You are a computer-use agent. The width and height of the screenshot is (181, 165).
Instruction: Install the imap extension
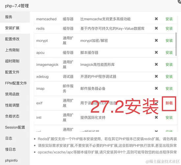[x=169, y=88]
